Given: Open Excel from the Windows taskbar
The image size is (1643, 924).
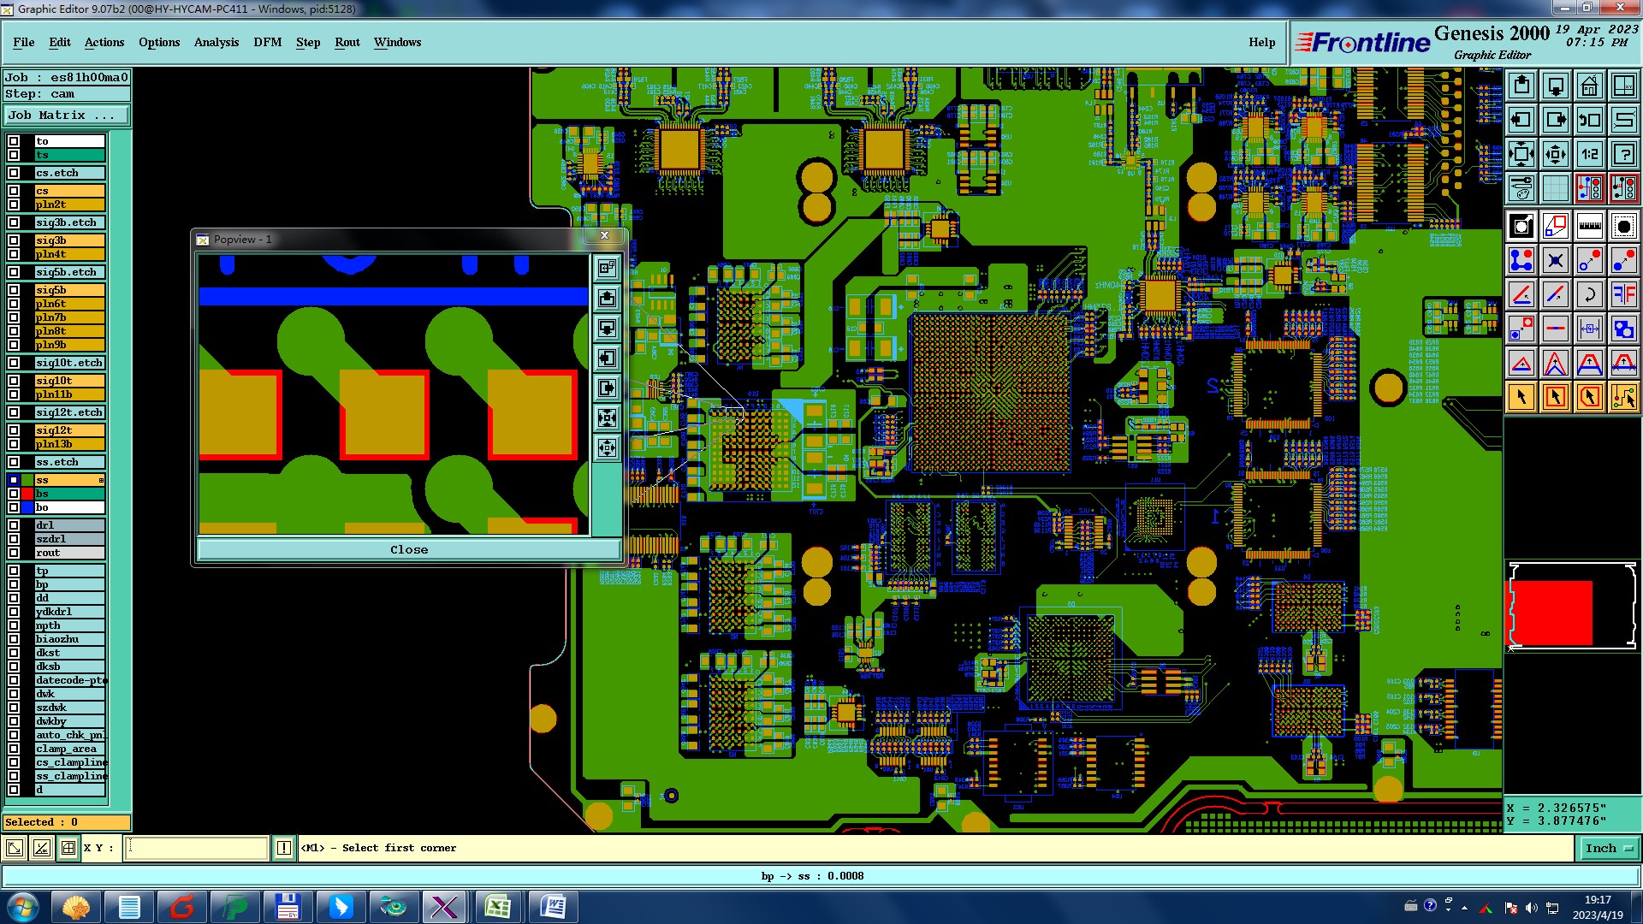Looking at the screenshot, I should (x=497, y=906).
